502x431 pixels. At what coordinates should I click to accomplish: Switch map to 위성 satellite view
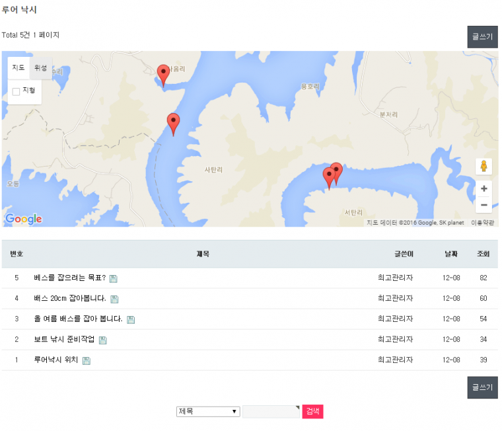click(40, 68)
